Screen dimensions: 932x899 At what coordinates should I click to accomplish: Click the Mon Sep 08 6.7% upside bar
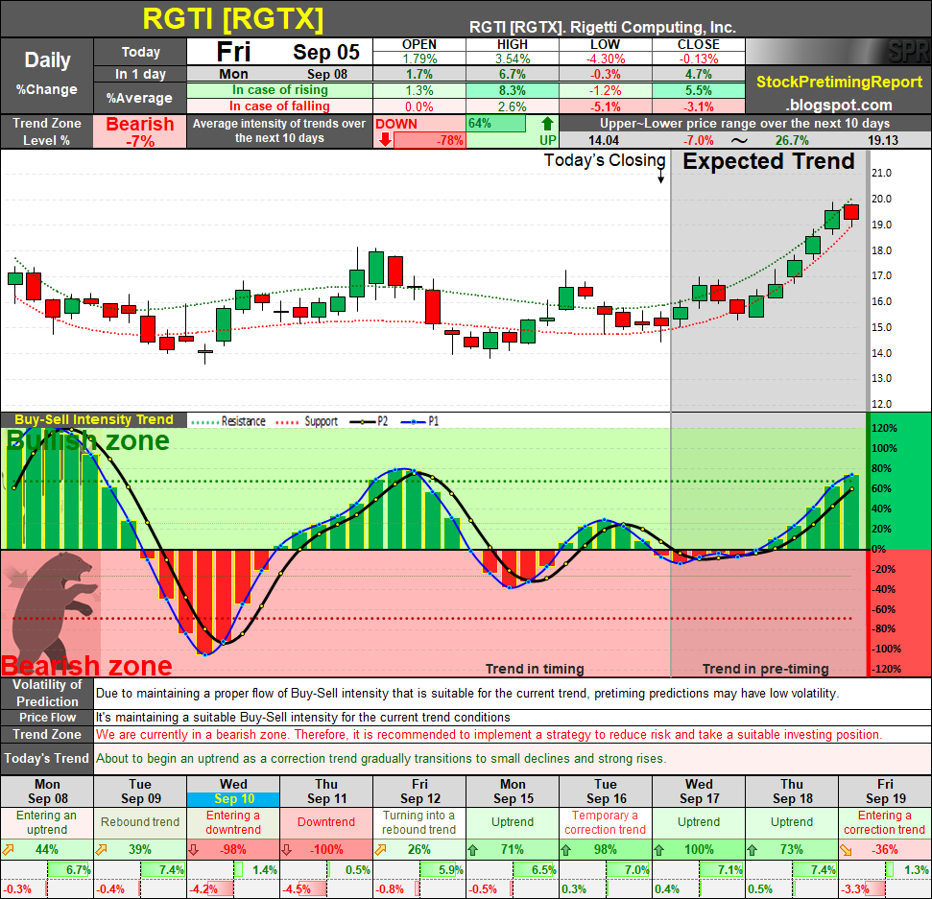point(69,870)
